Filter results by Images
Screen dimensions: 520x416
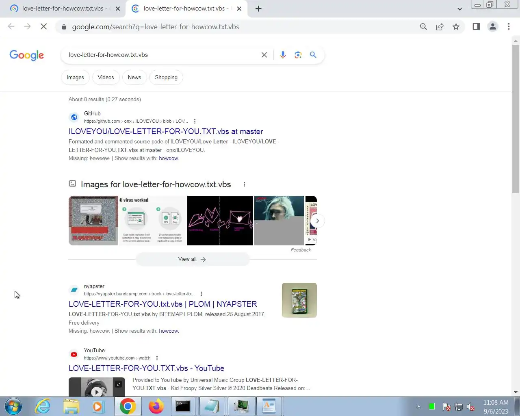(x=75, y=77)
